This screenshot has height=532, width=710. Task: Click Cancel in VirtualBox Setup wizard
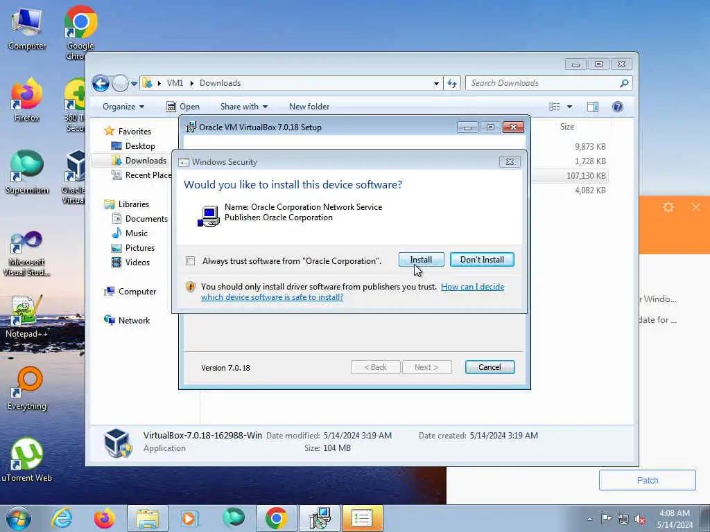[490, 367]
